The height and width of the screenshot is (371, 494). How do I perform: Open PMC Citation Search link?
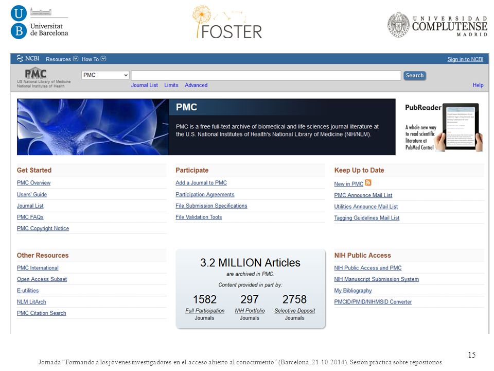coord(42,313)
